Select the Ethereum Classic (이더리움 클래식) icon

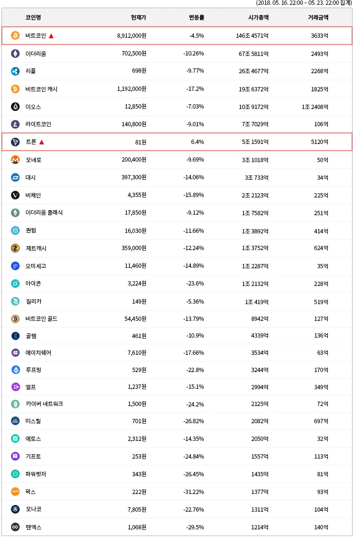(15, 213)
